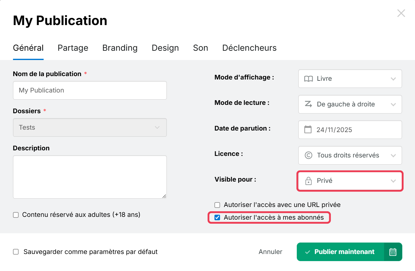
Task: Click Annuler to cancel
Action: (x=270, y=252)
